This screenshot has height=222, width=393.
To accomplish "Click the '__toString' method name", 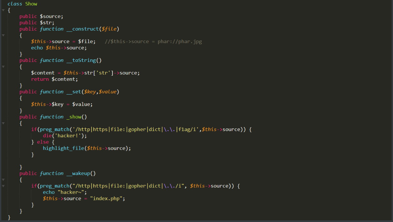I will coord(81,60).
